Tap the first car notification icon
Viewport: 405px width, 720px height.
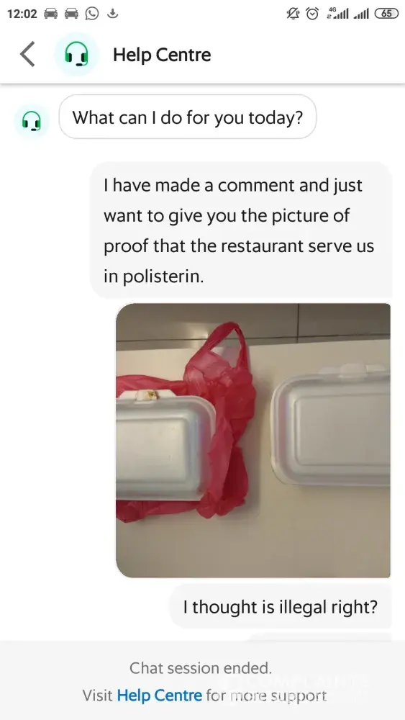click(51, 14)
